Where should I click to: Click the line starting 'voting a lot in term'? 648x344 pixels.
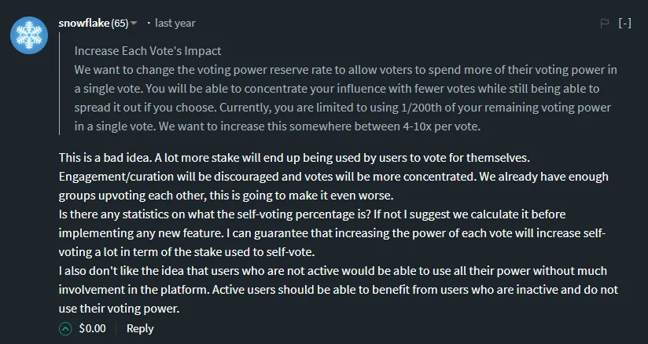[x=187, y=252]
